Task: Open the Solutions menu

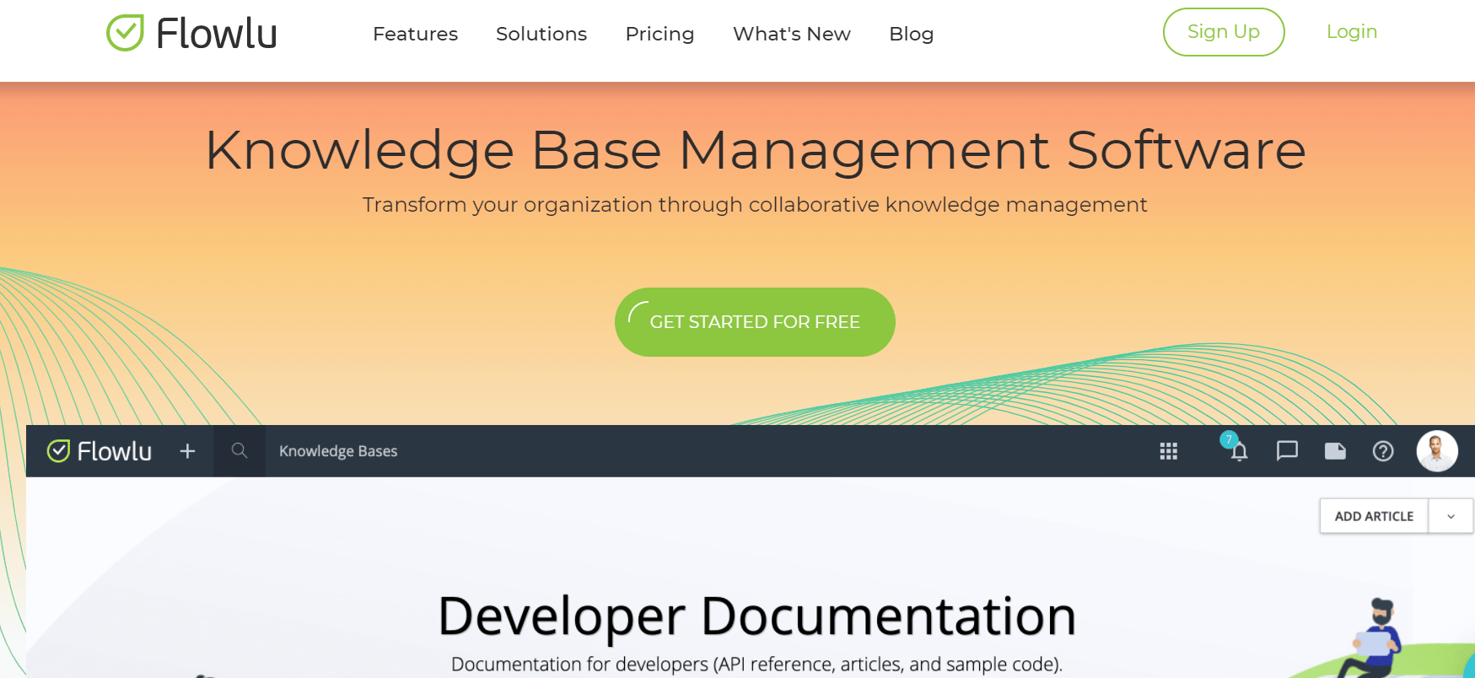Action: click(x=541, y=34)
